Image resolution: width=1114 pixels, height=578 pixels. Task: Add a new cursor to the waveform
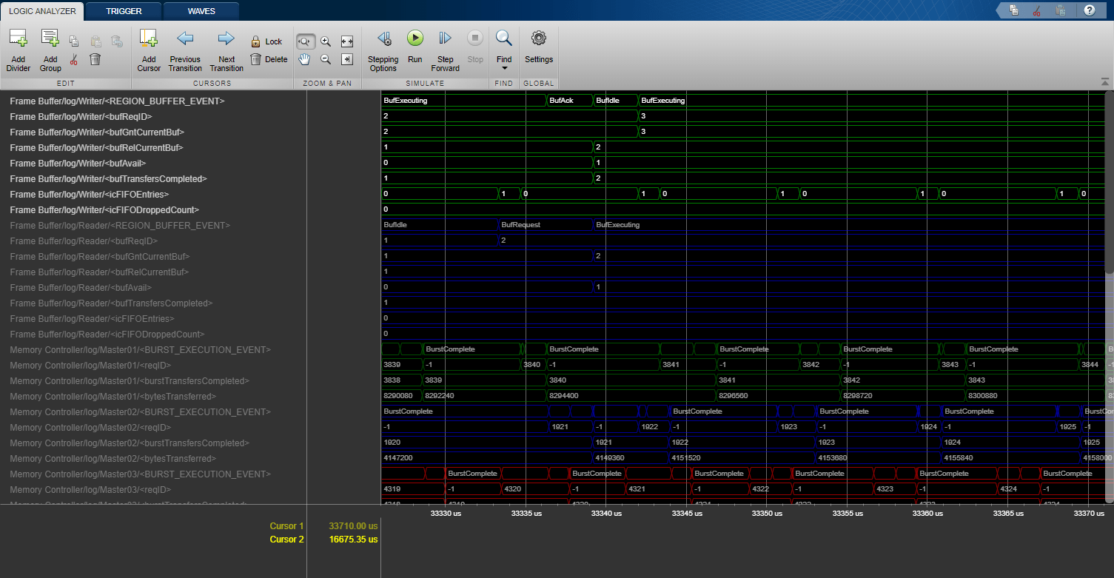pos(149,50)
